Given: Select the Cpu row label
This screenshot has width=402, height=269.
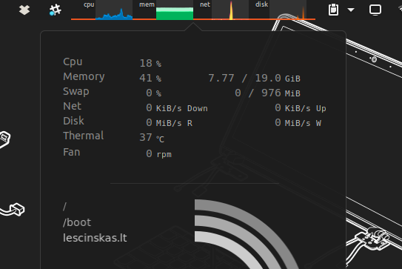Looking at the screenshot, I should click(73, 62).
